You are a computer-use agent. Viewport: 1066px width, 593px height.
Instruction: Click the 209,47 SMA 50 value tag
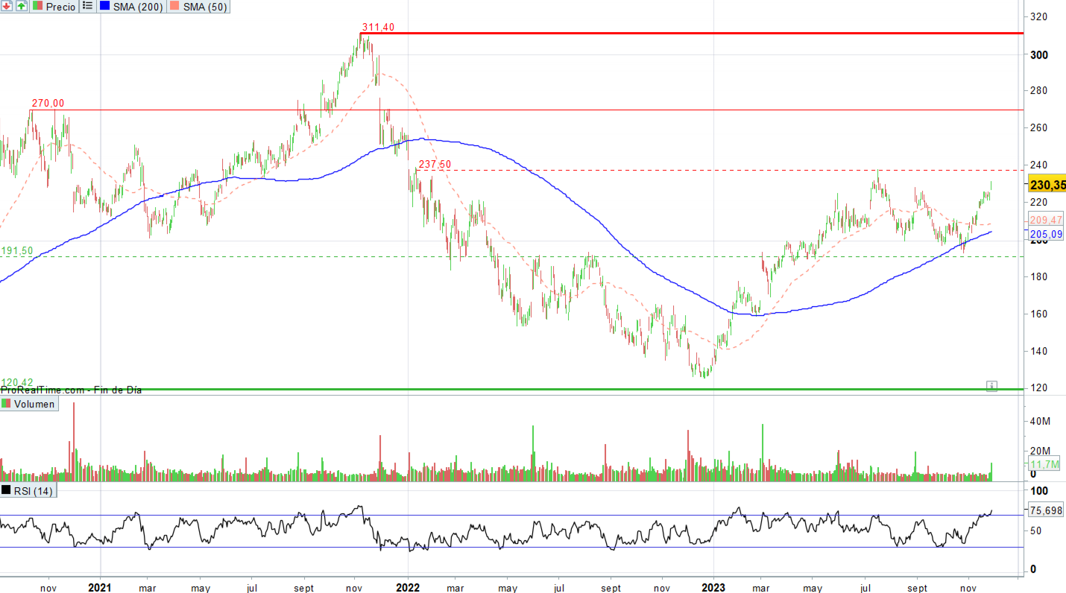click(1046, 220)
